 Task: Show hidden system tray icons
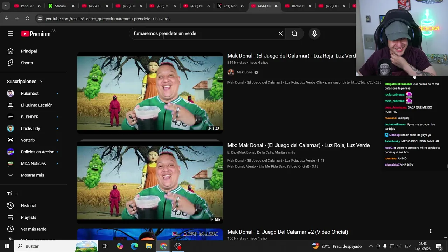pos(371,246)
